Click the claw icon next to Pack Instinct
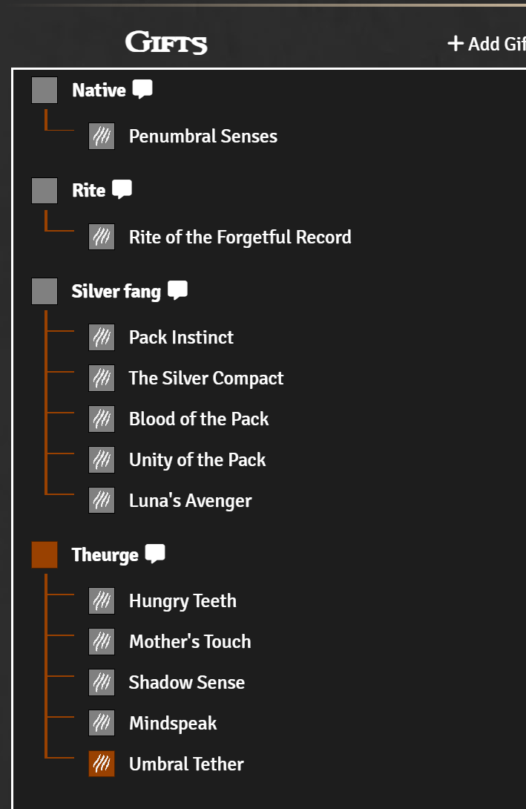 (x=102, y=338)
